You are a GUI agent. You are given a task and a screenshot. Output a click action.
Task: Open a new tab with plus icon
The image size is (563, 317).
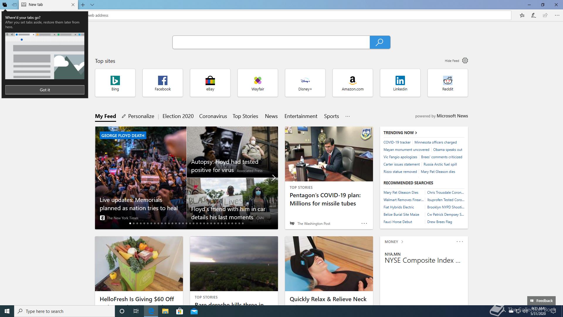[83, 5]
